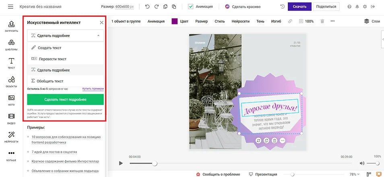
Task: Click the 'Купить премиум' link
Action: (x=93, y=88)
